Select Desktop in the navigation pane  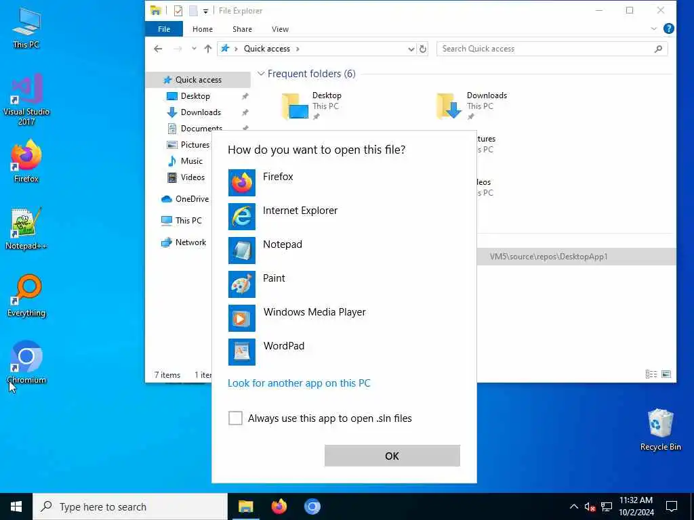[195, 96]
